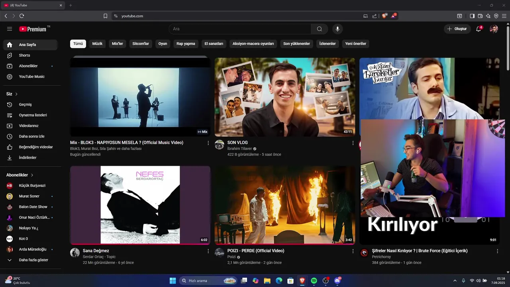
Task: Select Aksiyon-macera oyunları filter chip
Action: click(253, 44)
